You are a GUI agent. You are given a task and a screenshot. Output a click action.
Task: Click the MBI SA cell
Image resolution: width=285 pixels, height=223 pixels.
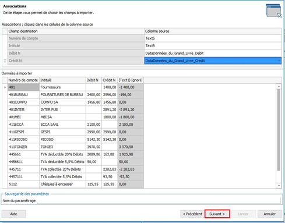pos(62,117)
